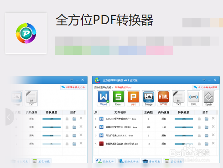Choose TXT format in the left window

coord(31,98)
